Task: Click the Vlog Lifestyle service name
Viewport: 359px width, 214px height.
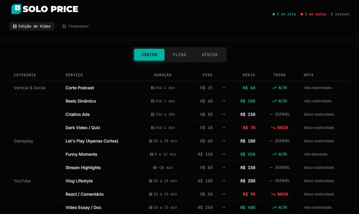Action: point(79,181)
